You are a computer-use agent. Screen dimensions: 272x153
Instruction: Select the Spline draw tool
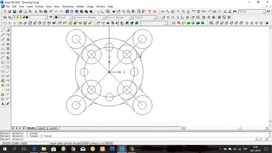(x=3, y=67)
